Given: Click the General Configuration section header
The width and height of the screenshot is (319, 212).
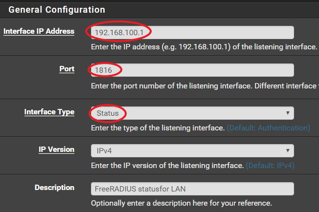Looking at the screenshot, I should click(57, 9).
